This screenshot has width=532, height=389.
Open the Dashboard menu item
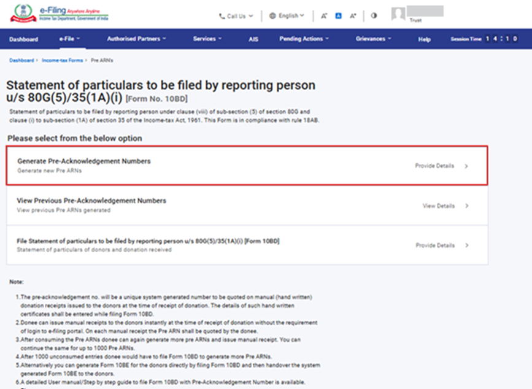[23, 39]
